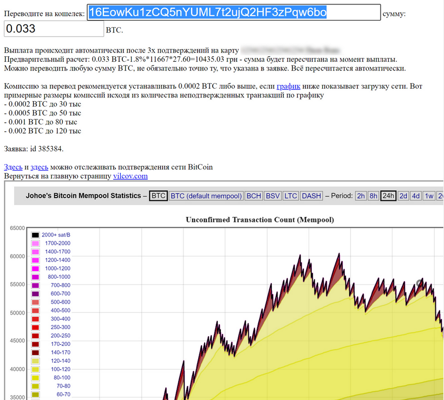Switch to the BCH mempool tab
Image resolution: width=444 pixels, height=400 pixels.
click(x=253, y=196)
